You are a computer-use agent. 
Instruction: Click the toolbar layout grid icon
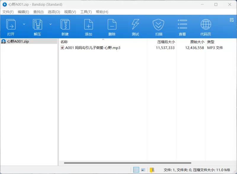(x=232, y=20)
